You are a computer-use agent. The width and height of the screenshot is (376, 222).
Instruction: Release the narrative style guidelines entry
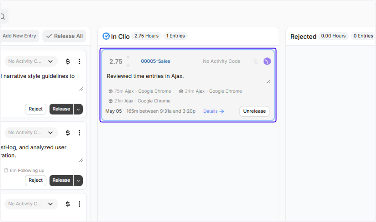[x=61, y=109]
